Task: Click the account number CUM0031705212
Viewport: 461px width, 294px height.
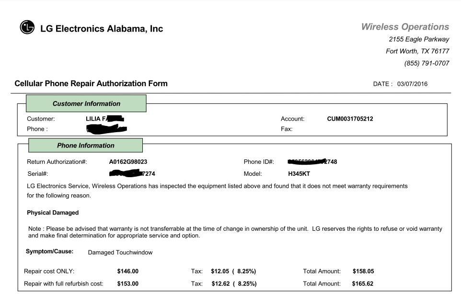Action: (x=350, y=119)
